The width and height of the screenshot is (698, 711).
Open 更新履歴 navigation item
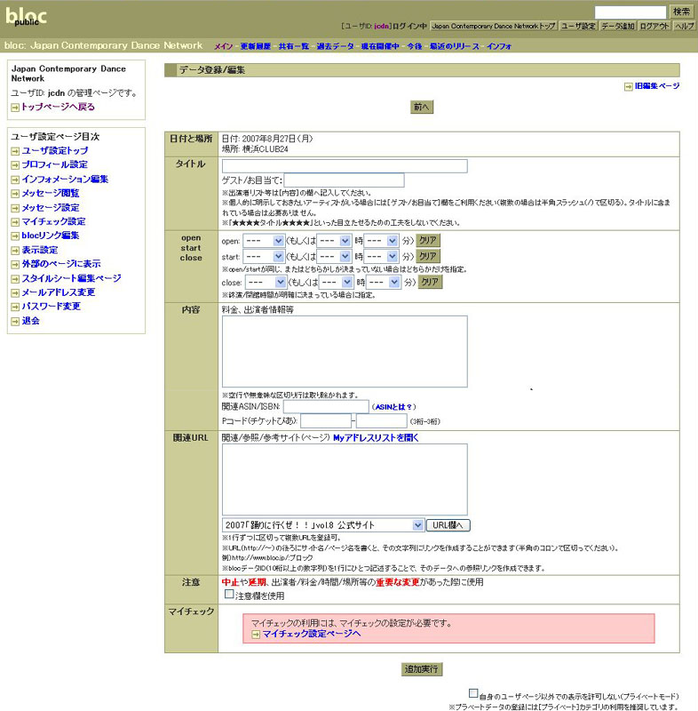point(256,46)
